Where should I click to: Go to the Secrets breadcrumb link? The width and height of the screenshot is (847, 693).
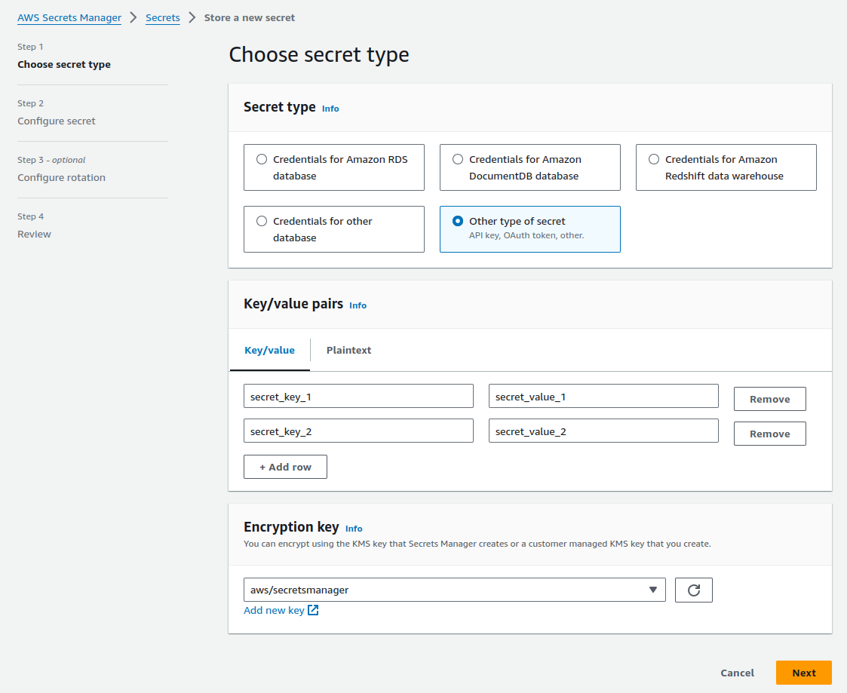click(163, 18)
